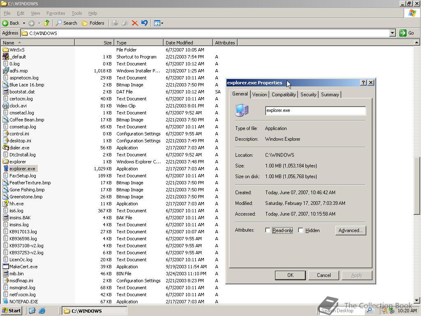421x316 pixels.
Task: Click the red Delete toolbar icon
Action: tap(135, 23)
